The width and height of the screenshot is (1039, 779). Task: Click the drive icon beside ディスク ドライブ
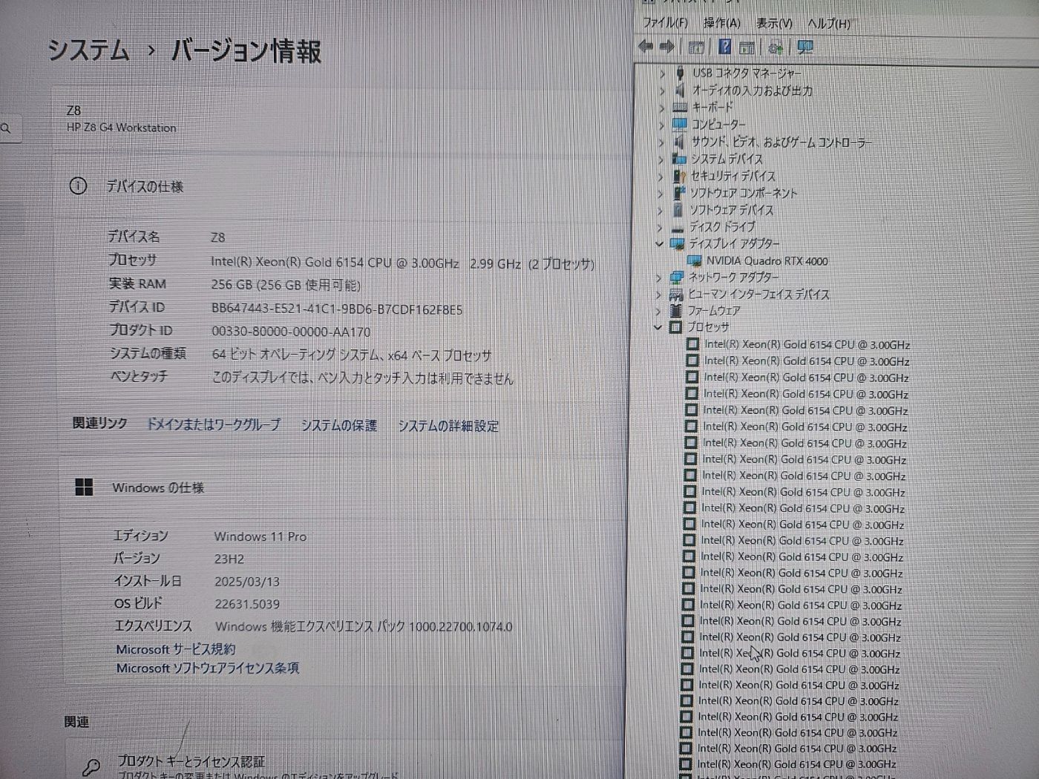pos(677,228)
